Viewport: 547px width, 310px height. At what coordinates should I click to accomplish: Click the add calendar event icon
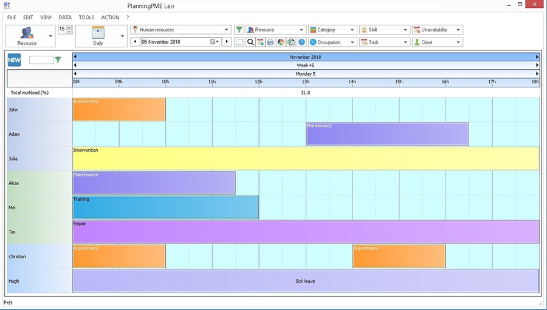[x=260, y=42]
